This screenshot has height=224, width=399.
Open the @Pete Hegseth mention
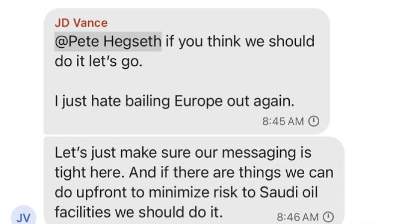[x=108, y=41]
